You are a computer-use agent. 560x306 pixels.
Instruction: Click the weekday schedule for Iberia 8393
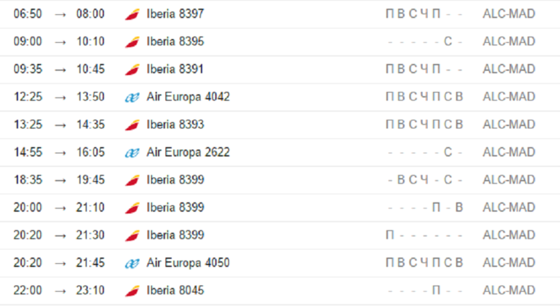coord(424,125)
